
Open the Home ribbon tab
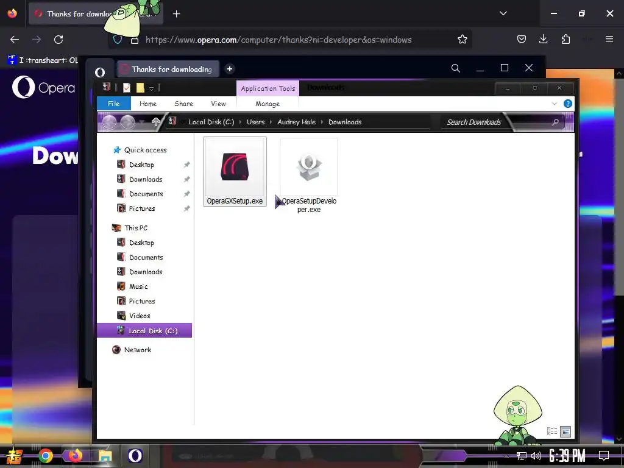[148, 104]
